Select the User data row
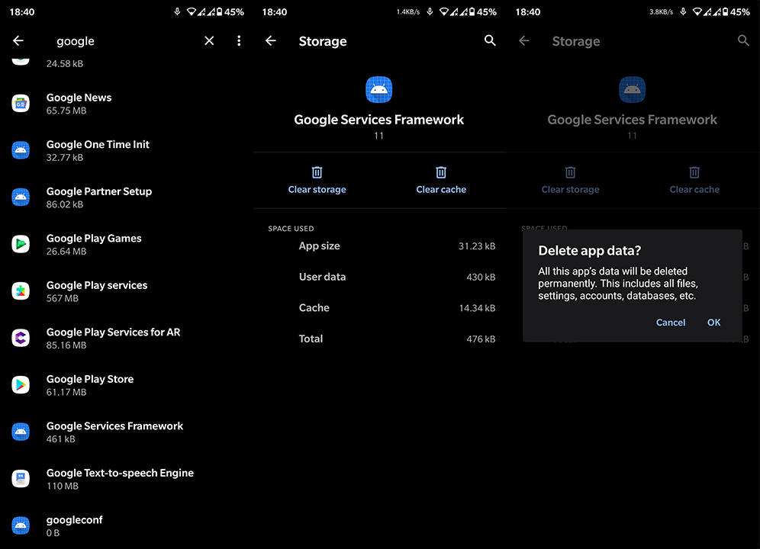The height and width of the screenshot is (549, 760). click(379, 277)
